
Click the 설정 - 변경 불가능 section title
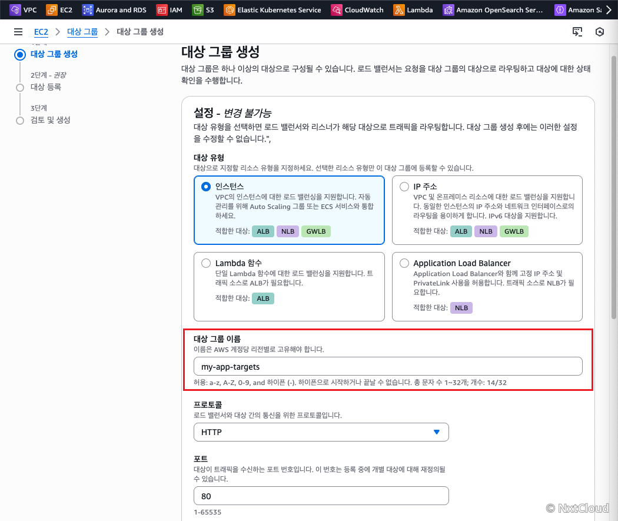point(232,114)
